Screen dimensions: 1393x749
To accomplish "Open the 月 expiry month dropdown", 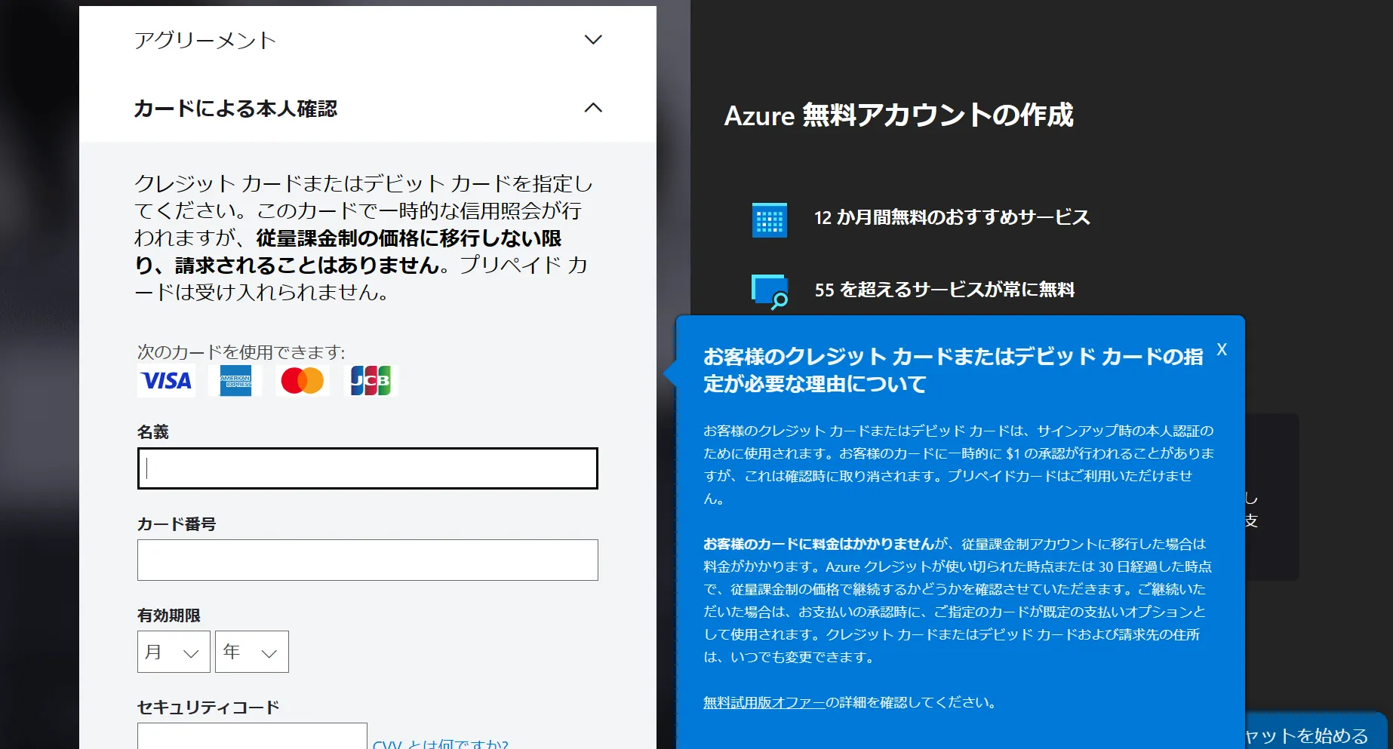I will (174, 652).
